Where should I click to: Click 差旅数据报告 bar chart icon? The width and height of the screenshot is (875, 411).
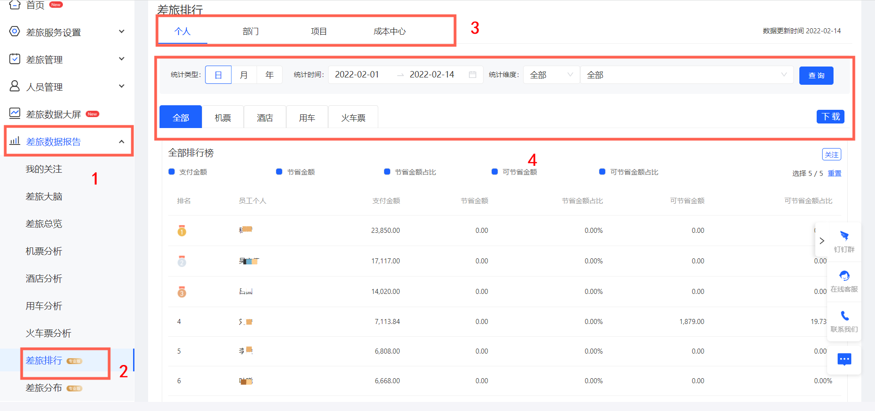(15, 141)
